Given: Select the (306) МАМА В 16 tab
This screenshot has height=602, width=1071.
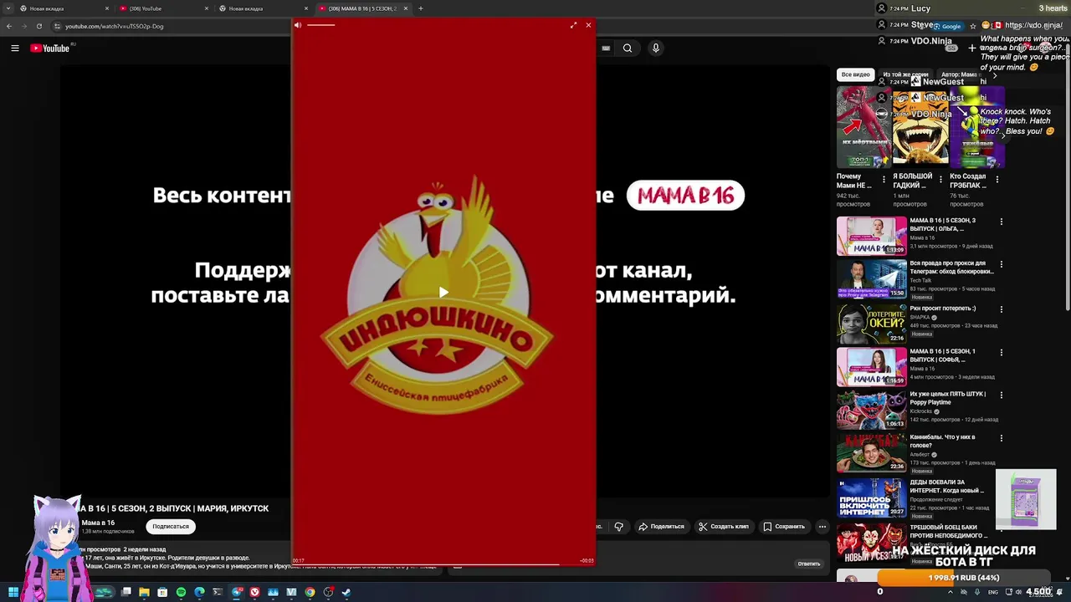Looking at the screenshot, I should 363,8.
